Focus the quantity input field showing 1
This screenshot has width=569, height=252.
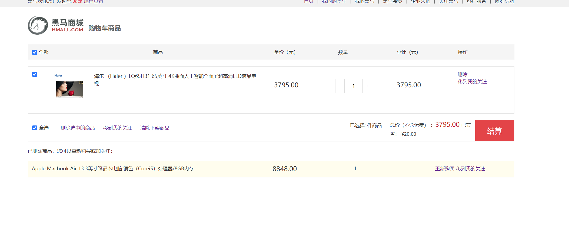(x=354, y=86)
